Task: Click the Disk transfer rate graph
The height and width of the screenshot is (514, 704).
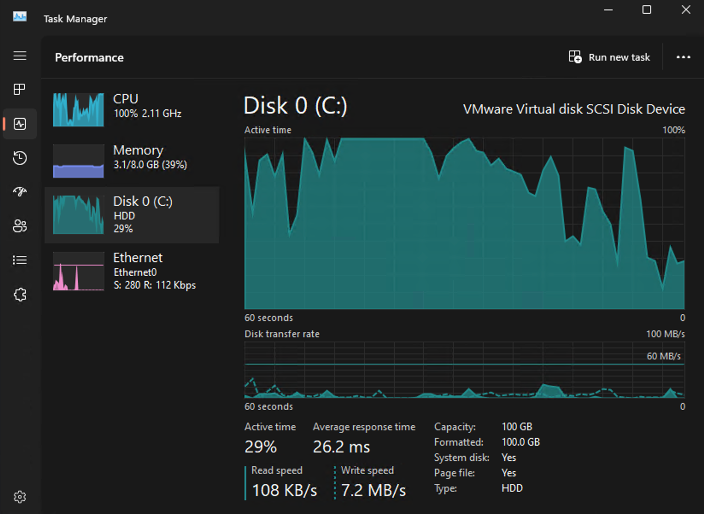Action: 464,370
